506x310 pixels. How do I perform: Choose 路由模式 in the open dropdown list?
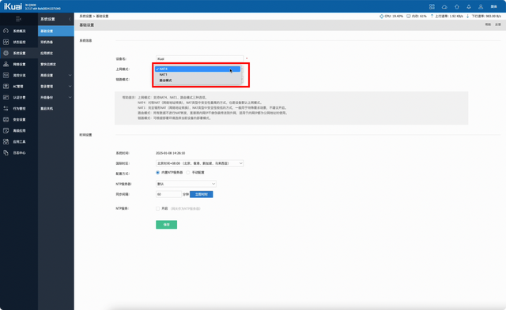(198, 80)
